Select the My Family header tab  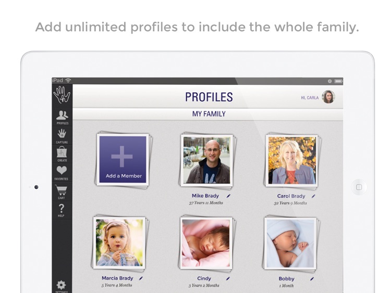(209, 114)
